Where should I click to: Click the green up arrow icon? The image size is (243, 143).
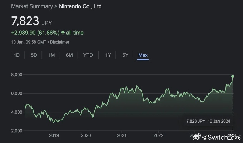click(63, 33)
